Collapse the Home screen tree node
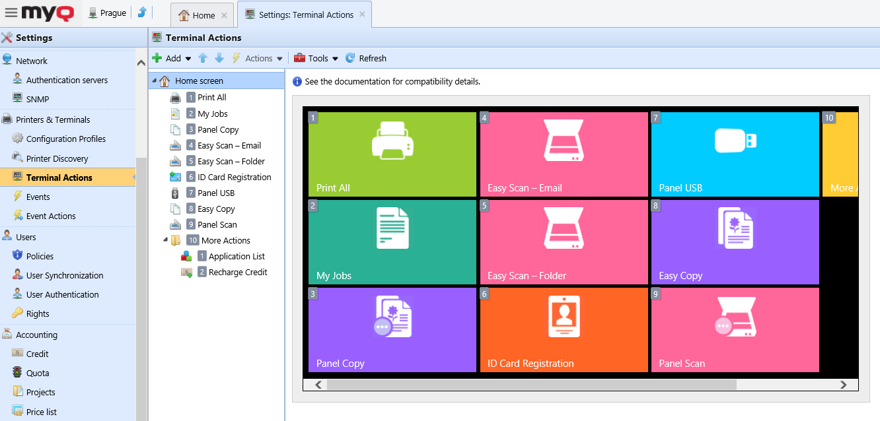The width and height of the screenshot is (880, 421). point(155,81)
